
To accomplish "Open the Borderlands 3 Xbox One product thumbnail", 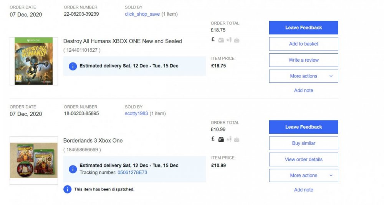I will tap(34, 161).
